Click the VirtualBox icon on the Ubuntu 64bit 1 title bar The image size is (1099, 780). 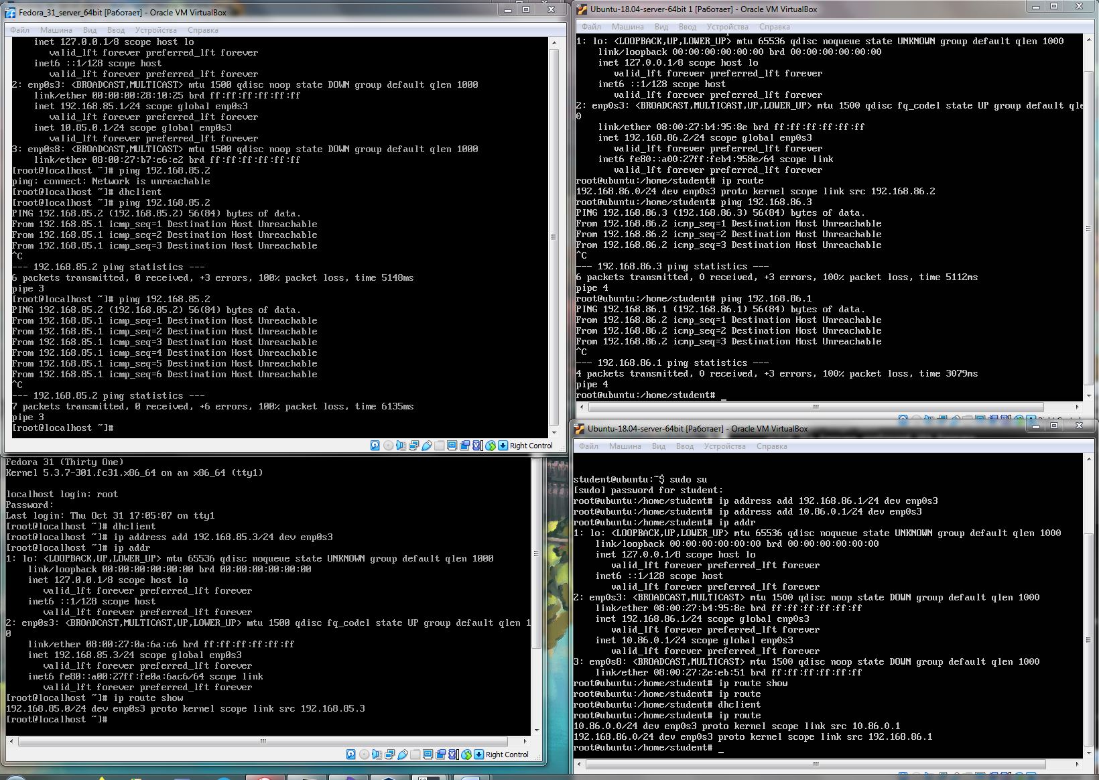(582, 9)
